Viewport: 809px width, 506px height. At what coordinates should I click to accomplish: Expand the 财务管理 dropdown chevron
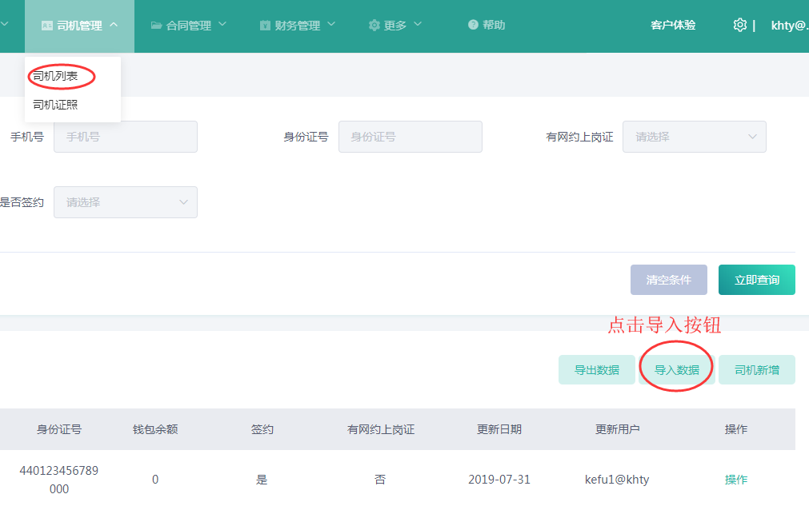tap(331, 25)
